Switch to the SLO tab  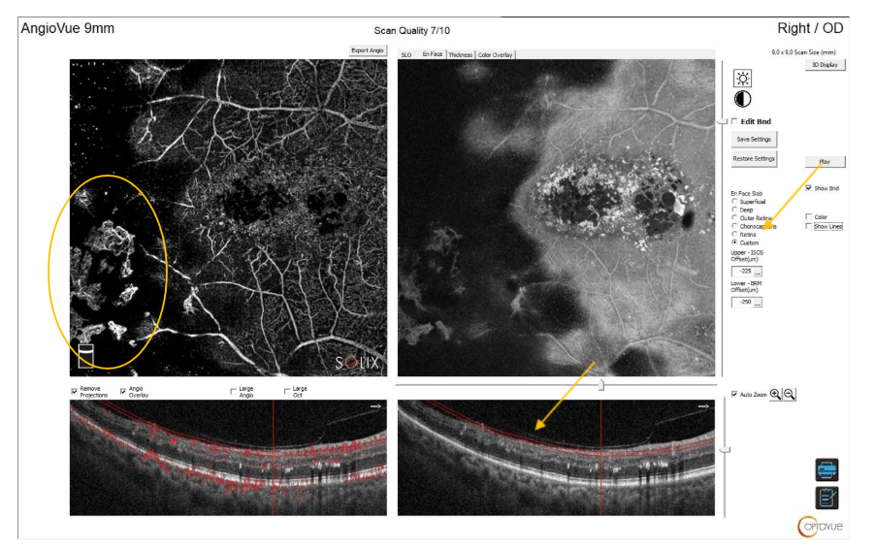tap(406, 54)
